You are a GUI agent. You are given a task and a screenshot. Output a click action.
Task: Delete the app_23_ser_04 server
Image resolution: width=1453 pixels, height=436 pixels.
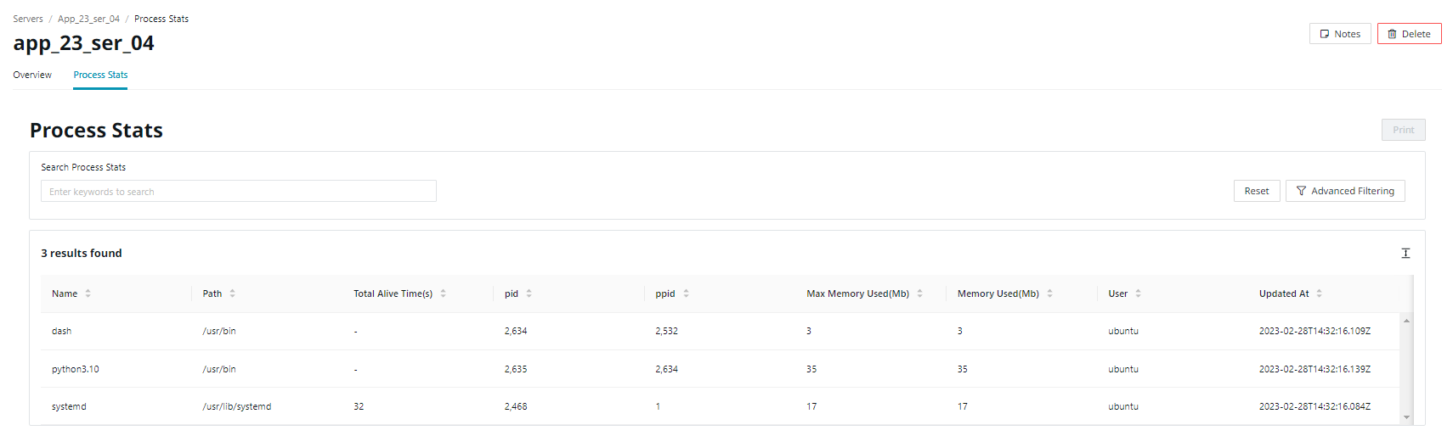(x=1409, y=34)
